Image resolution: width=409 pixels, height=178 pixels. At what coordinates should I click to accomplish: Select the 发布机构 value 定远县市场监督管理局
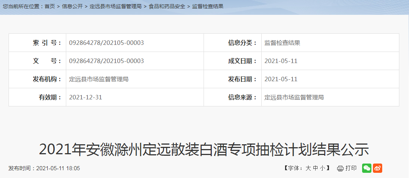tap(99, 79)
